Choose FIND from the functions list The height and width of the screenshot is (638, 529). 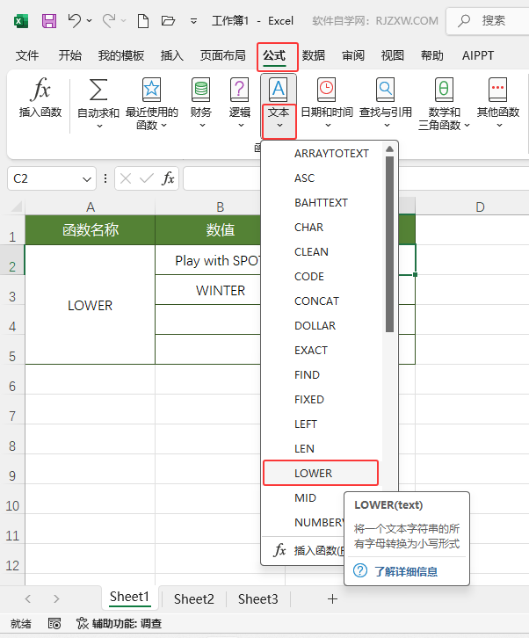[322, 375]
